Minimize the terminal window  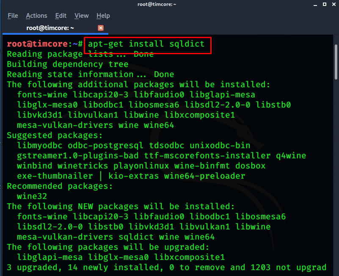pos(315,5)
